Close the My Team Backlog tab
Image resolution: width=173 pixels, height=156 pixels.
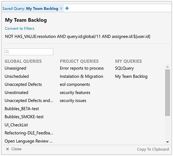(x=61, y=8)
